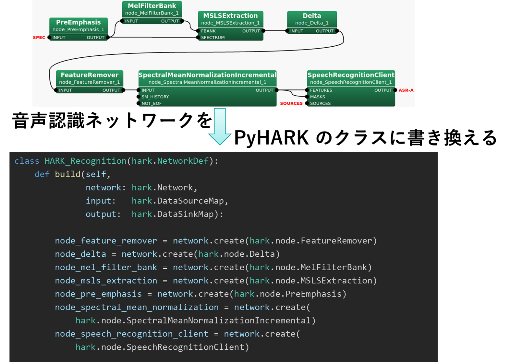Select the SM_HISTORY port terminal
Viewport: 510px width, 362px height.
pyautogui.click(x=139, y=97)
